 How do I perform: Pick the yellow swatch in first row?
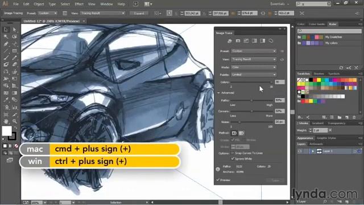[318, 80]
